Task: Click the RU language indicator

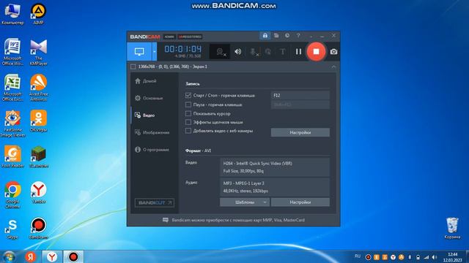Action: click(x=357, y=256)
